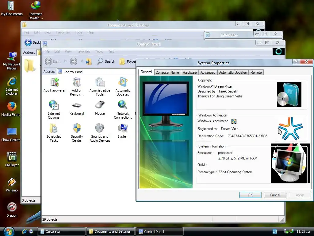Click the taskbar clock showing 11:55
The image size is (314, 236).
point(303,231)
